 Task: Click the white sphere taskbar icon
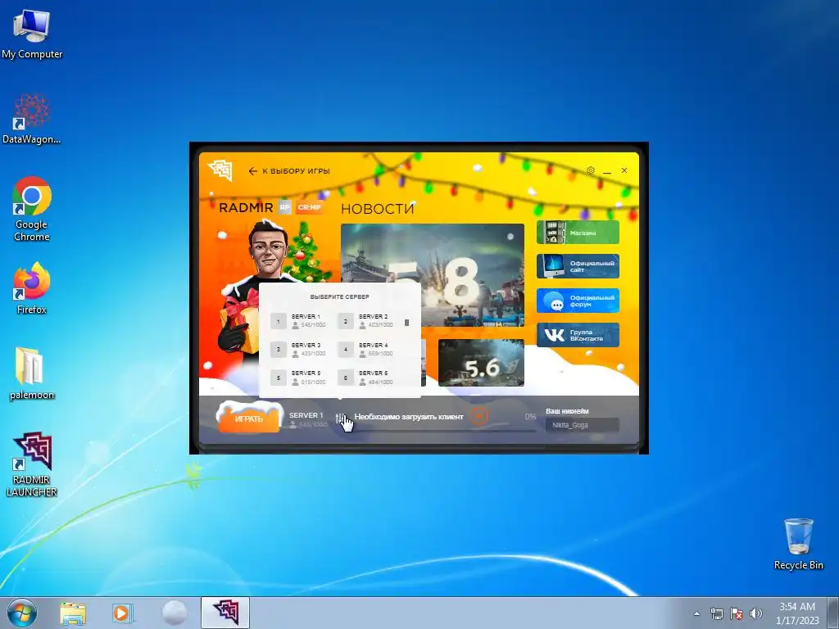click(x=175, y=613)
